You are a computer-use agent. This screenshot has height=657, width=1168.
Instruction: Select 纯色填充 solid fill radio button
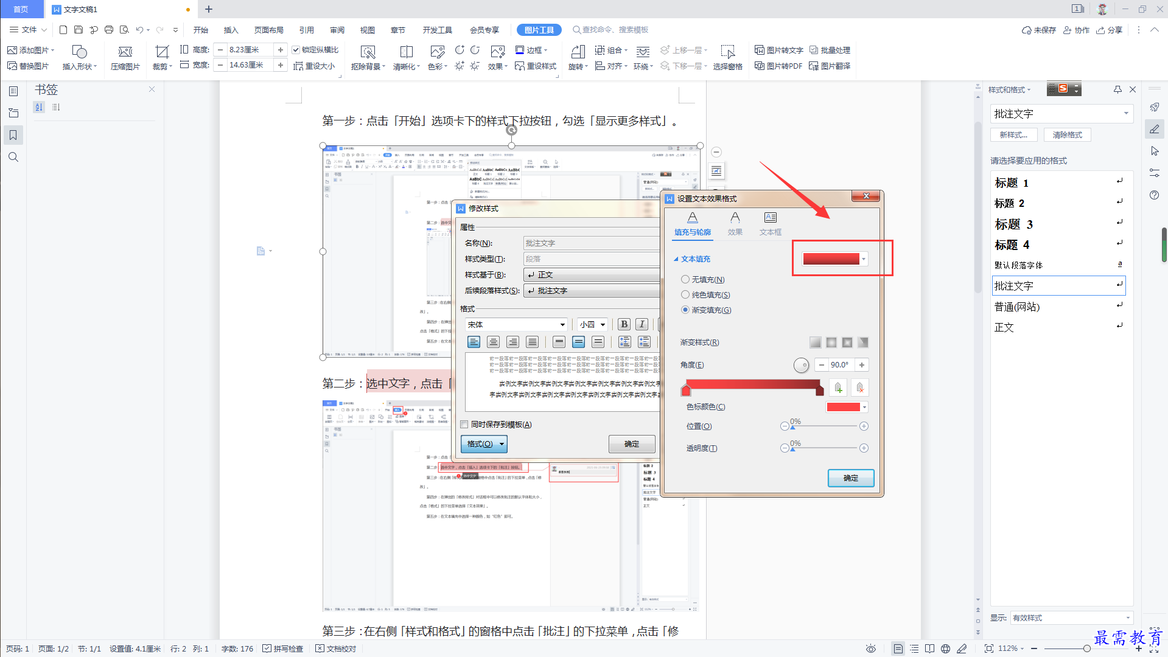click(685, 294)
